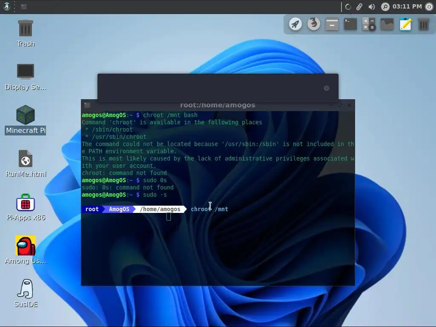Viewport: 436px width, 327px height.
Task: Click the 'chroot: command not found' line
Action: pyautogui.click(x=124, y=173)
